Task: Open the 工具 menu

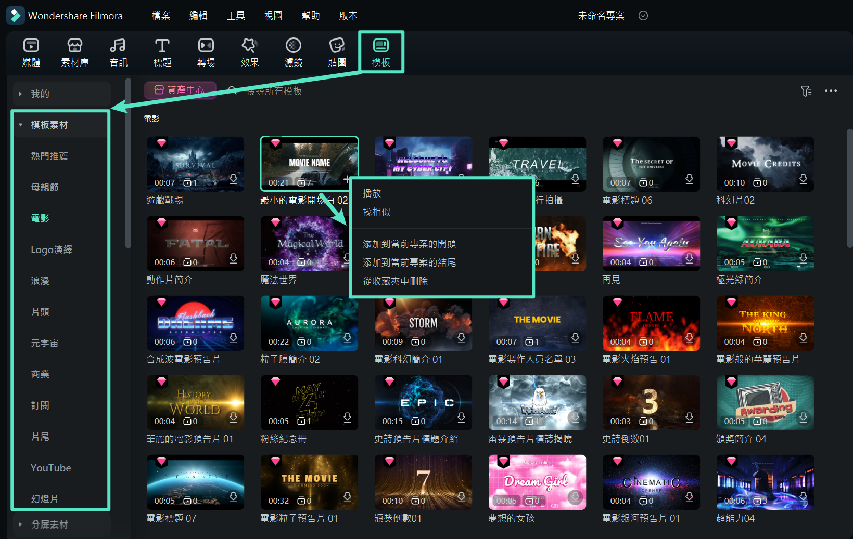Action: tap(236, 16)
